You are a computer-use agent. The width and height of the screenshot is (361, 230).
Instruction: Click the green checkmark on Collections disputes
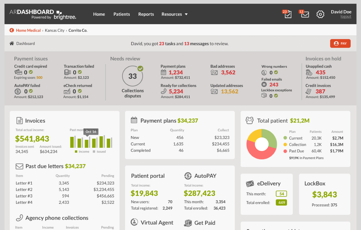coord(140,69)
